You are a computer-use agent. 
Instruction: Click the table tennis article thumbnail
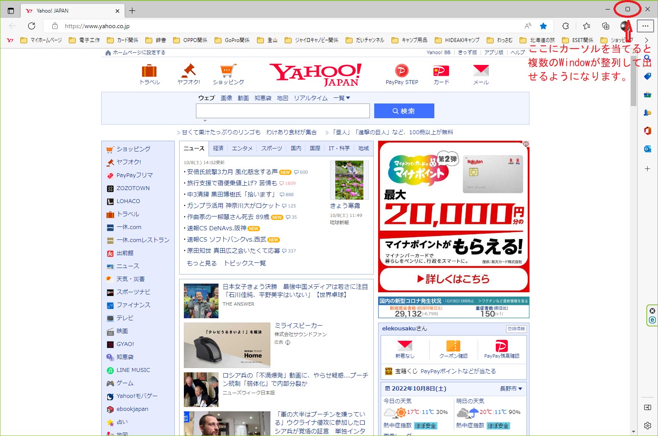coord(201,301)
